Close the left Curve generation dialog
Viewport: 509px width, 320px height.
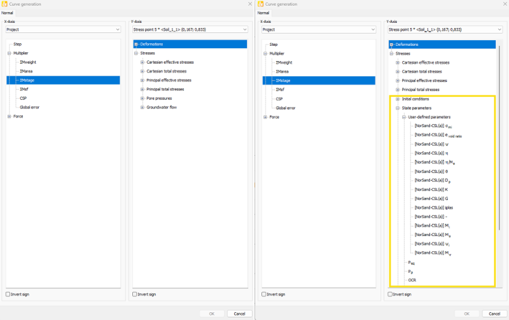click(x=248, y=4)
